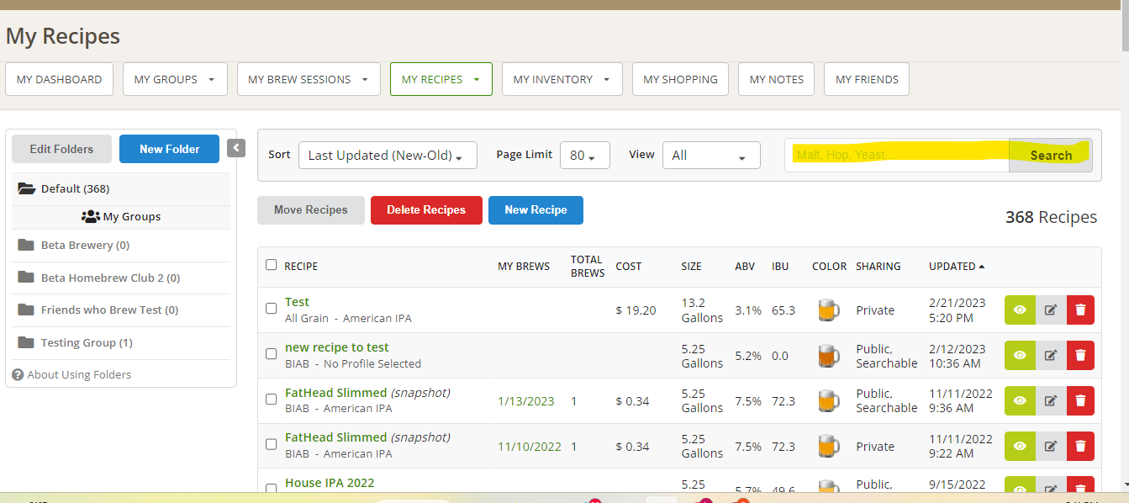Click the view (eye) icon for Test recipe
This screenshot has width=1129, height=503.
tap(1020, 310)
